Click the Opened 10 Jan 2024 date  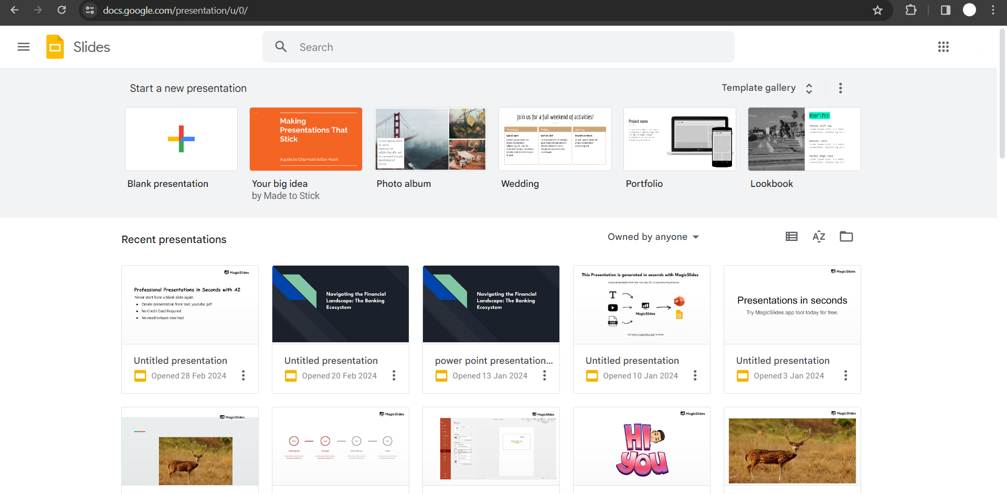pyautogui.click(x=641, y=376)
